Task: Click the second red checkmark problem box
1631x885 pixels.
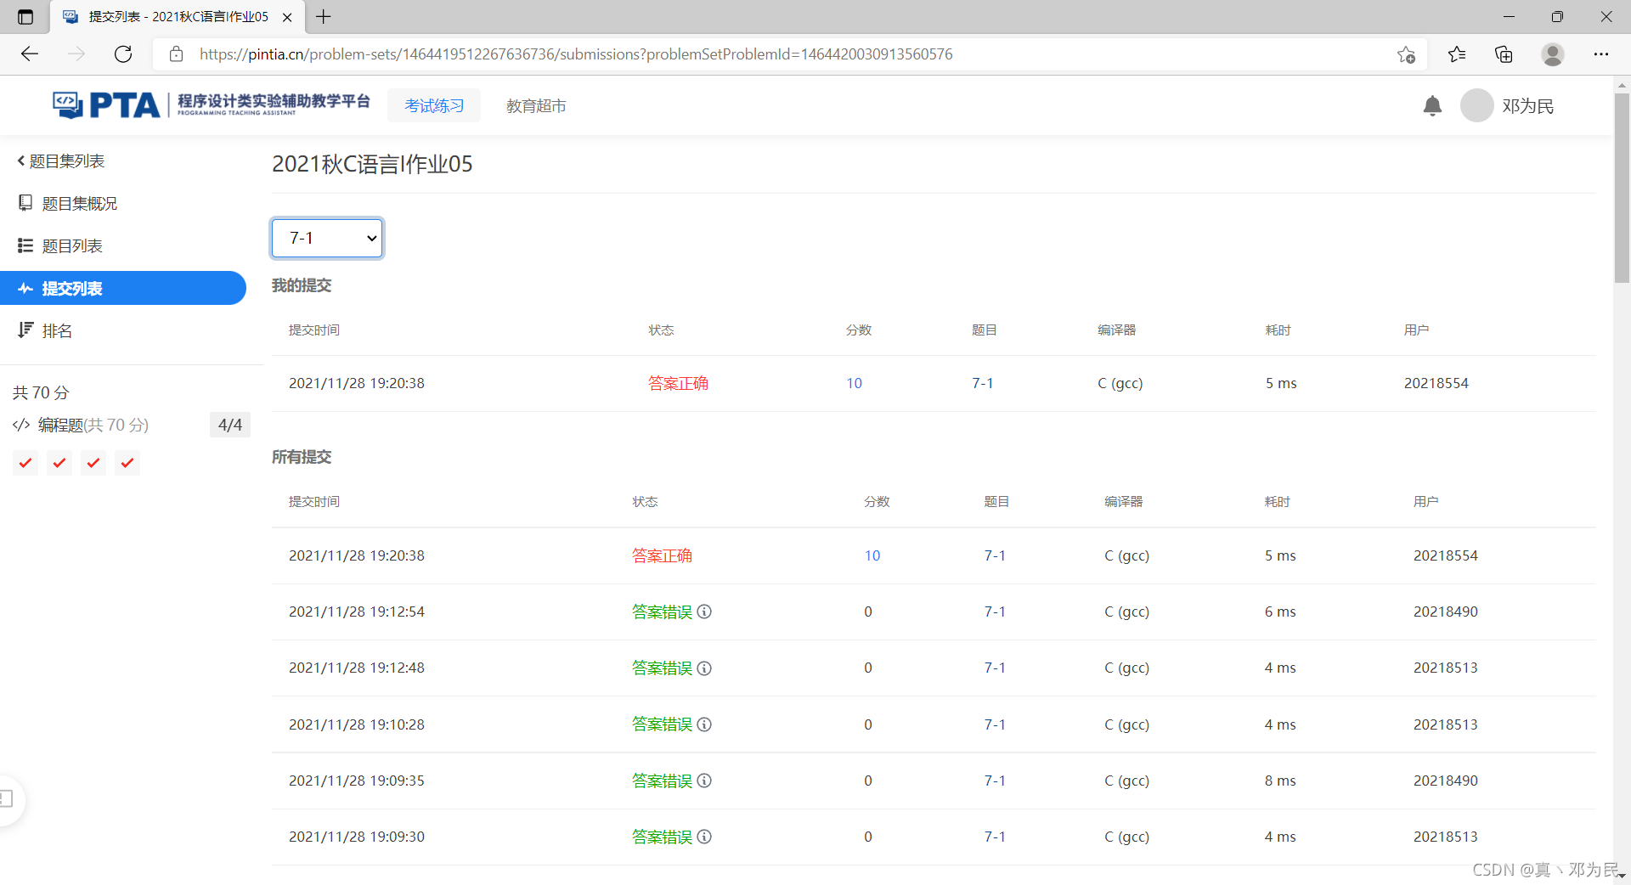Action: click(x=59, y=463)
